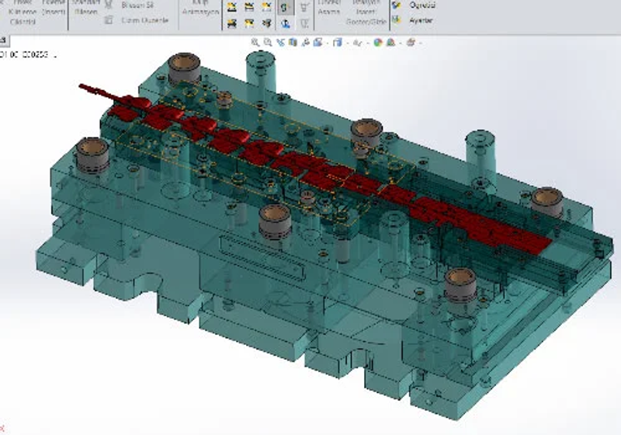Click the icon beside Dizim Düzenle

tap(109, 20)
